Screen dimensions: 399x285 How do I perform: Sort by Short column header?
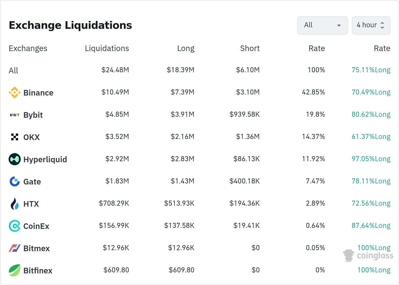click(x=250, y=48)
